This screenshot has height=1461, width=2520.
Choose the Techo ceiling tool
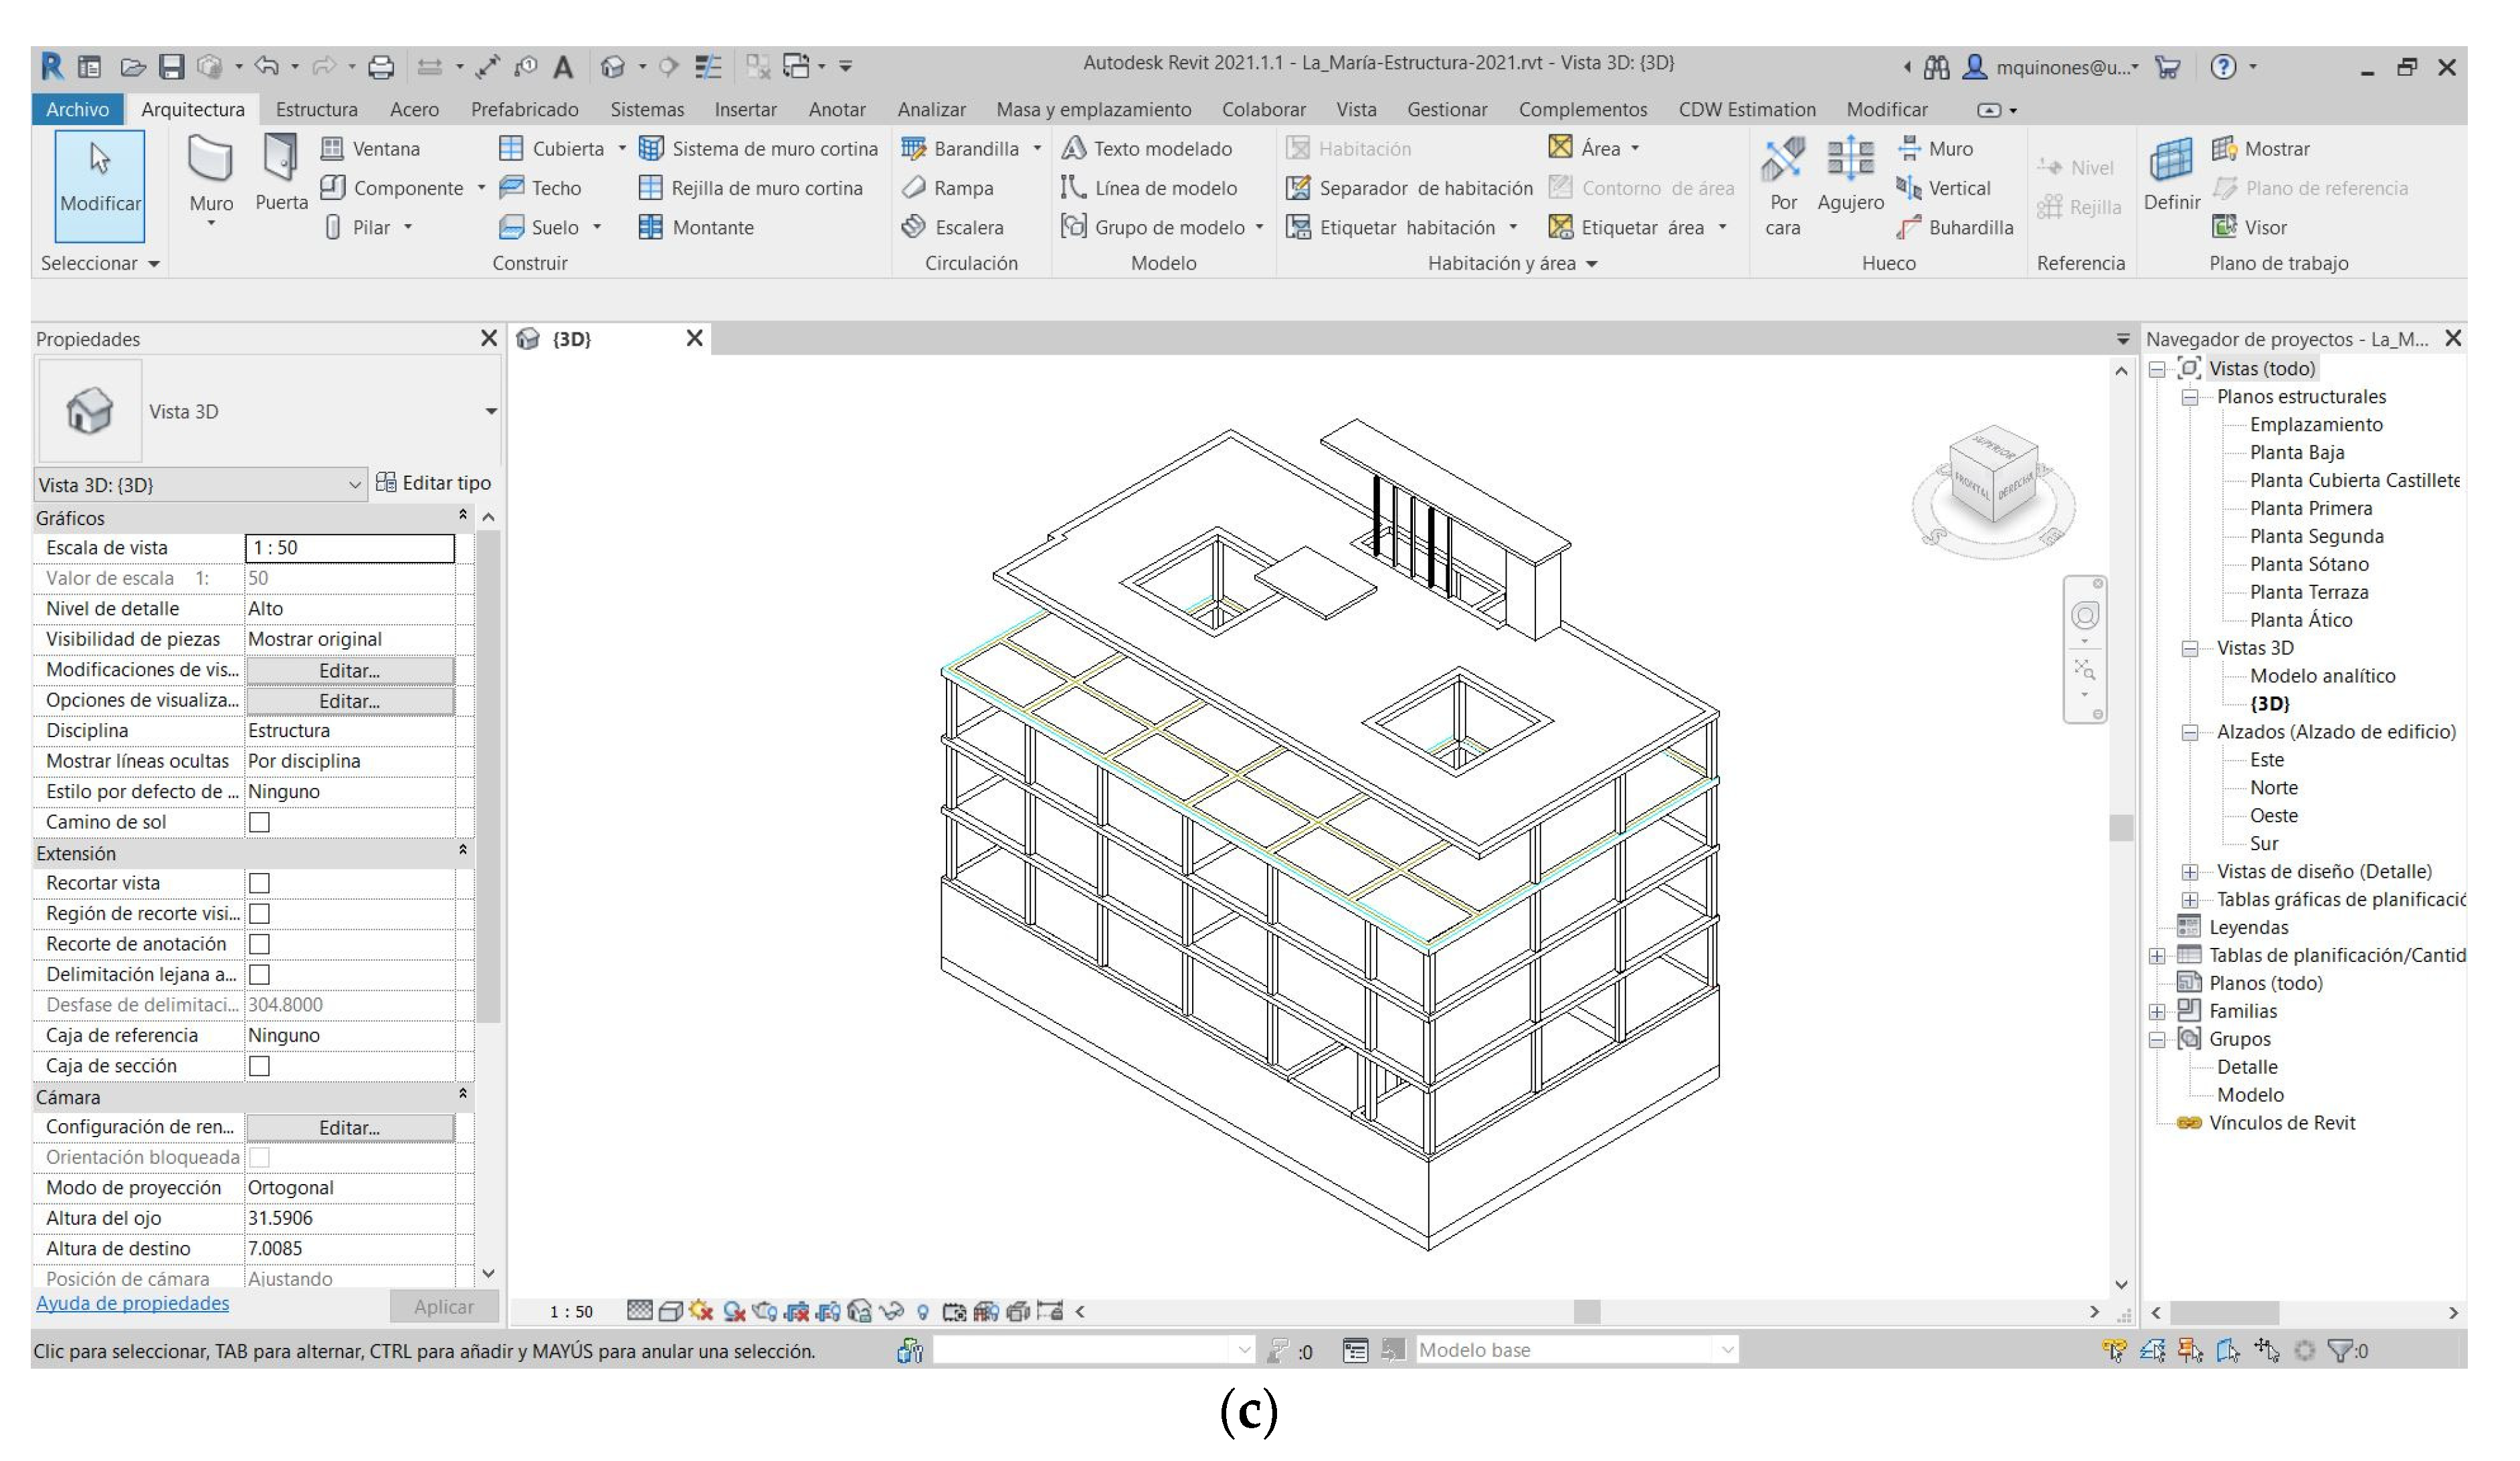click(540, 188)
